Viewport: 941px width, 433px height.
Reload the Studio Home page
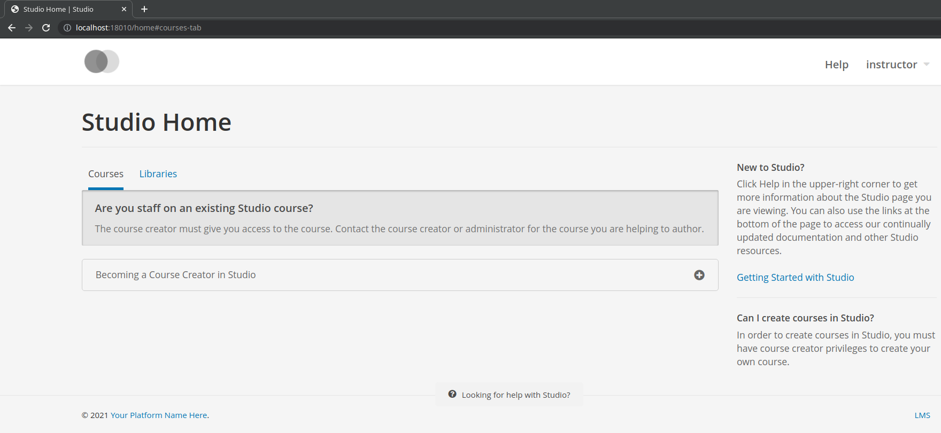(46, 28)
